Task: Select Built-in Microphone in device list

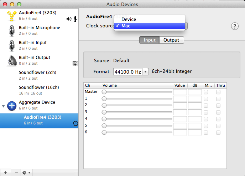Action: [x=39, y=31]
